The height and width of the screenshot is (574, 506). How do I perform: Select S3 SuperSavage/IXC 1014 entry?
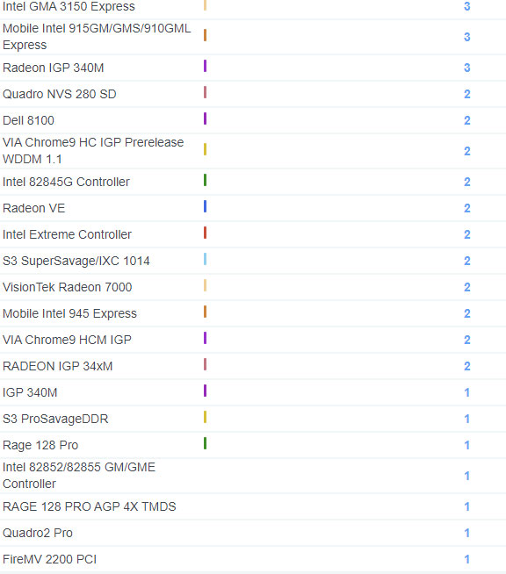tap(76, 261)
